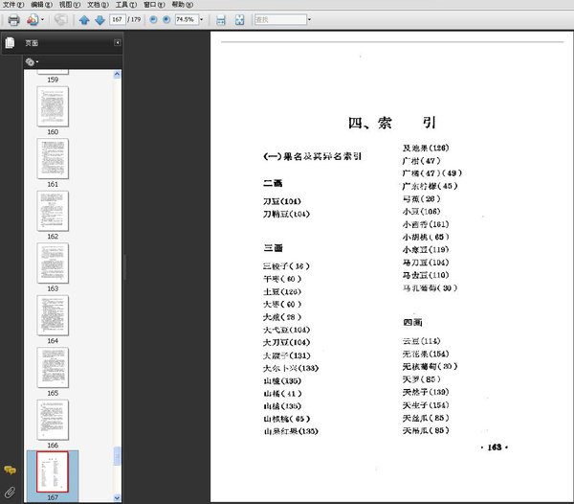This screenshot has height=504, width=574.
Task: Collapse the Pages panel with the arrow button
Action: (x=117, y=43)
